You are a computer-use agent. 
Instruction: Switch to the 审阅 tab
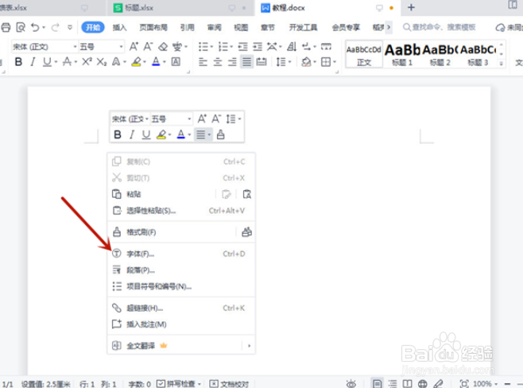[214, 27]
